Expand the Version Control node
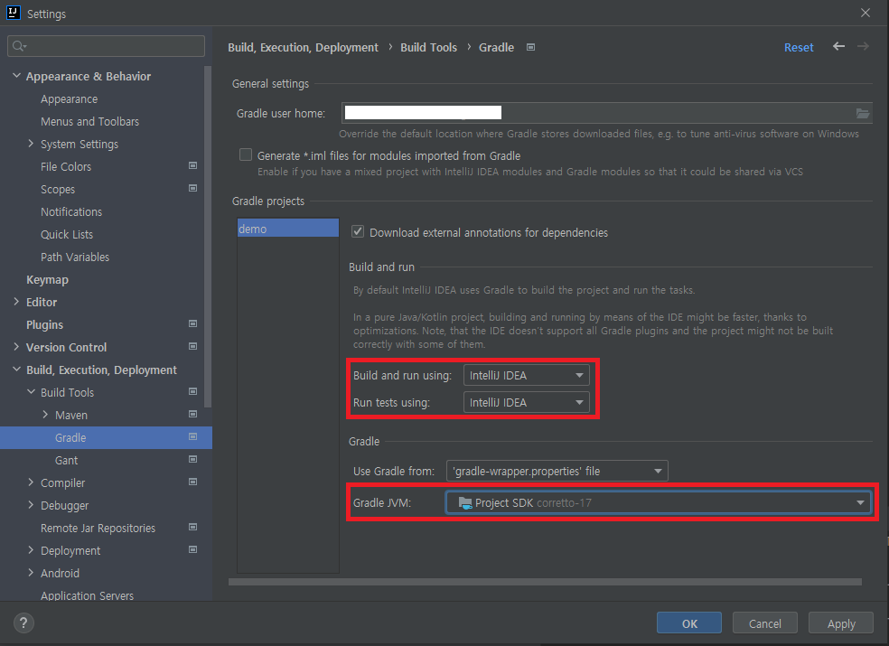 coord(16,347)
